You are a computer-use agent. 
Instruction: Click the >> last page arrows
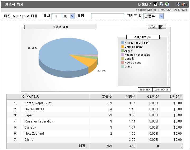pyautogui.click(x=28, y=16)
